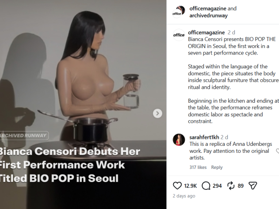Open the 2 days ago timestamp

(184, 196)
